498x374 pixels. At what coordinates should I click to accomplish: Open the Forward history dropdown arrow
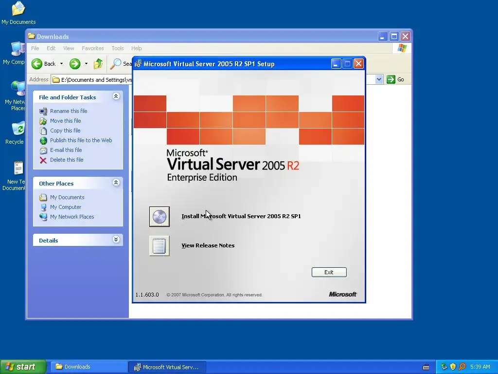[x=86, y=64]
